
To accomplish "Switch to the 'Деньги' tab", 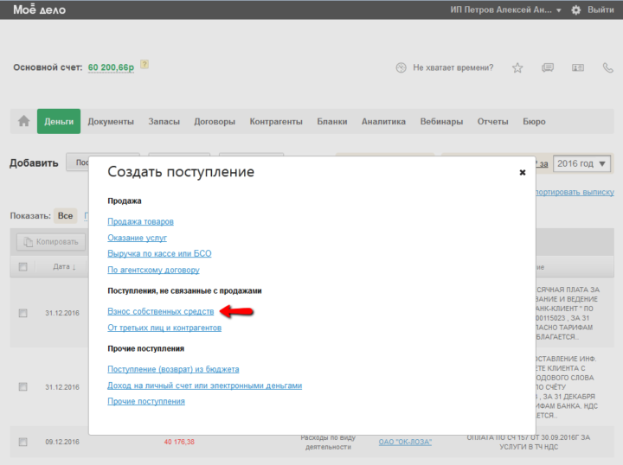I will [x=59, y=121].
